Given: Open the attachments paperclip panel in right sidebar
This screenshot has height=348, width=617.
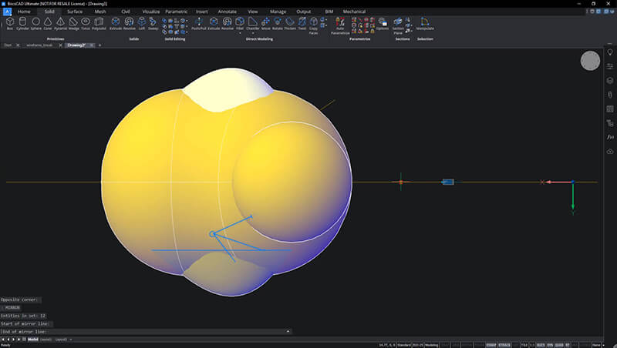Looking at the screenshot, I should 610,95.
